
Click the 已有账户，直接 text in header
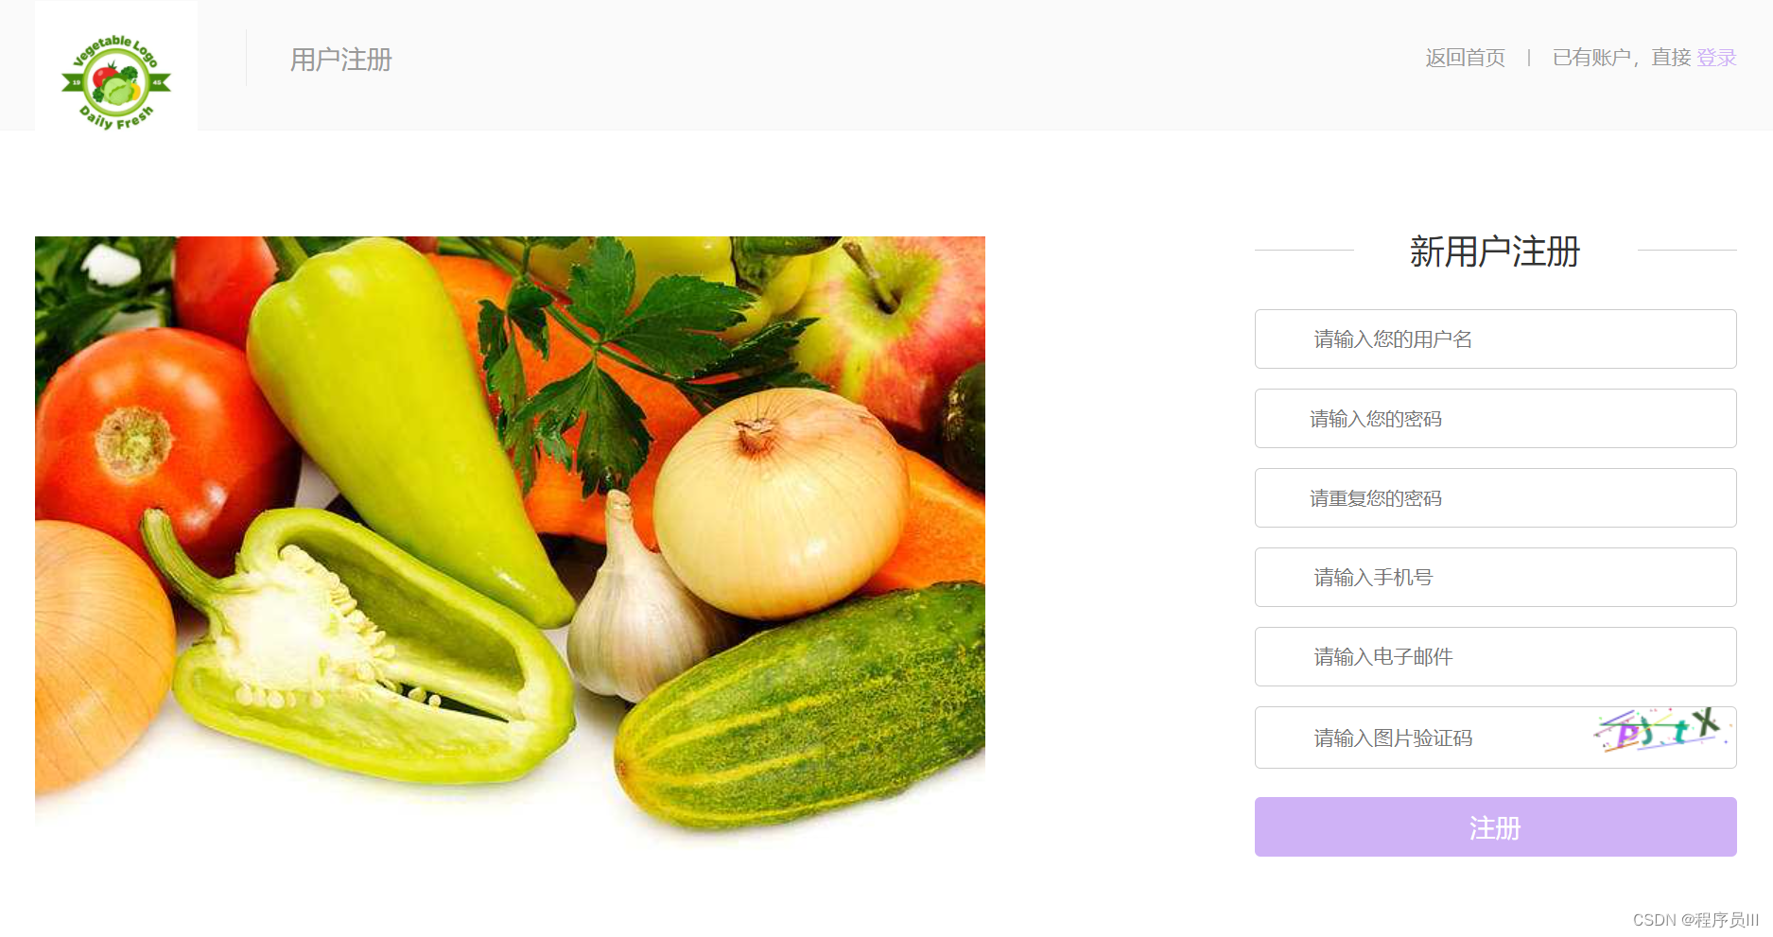point(1621,58)
